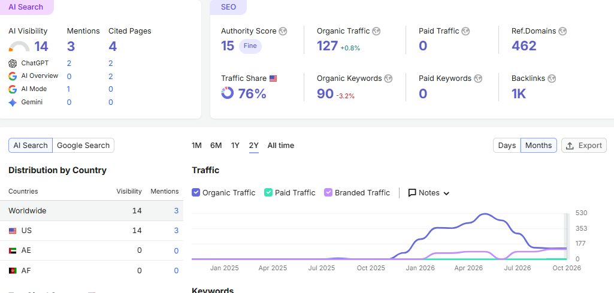Open the SEO card tab label

tap(229, 7)
